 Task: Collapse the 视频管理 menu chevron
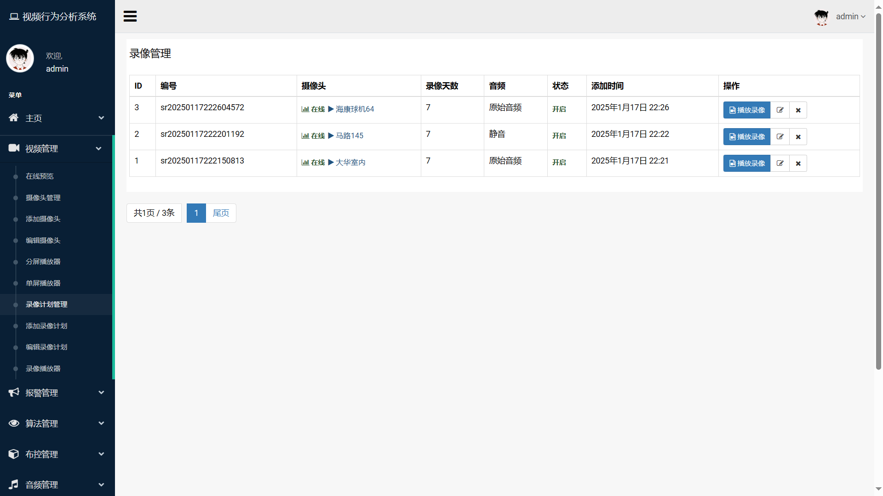pos(98,148)
